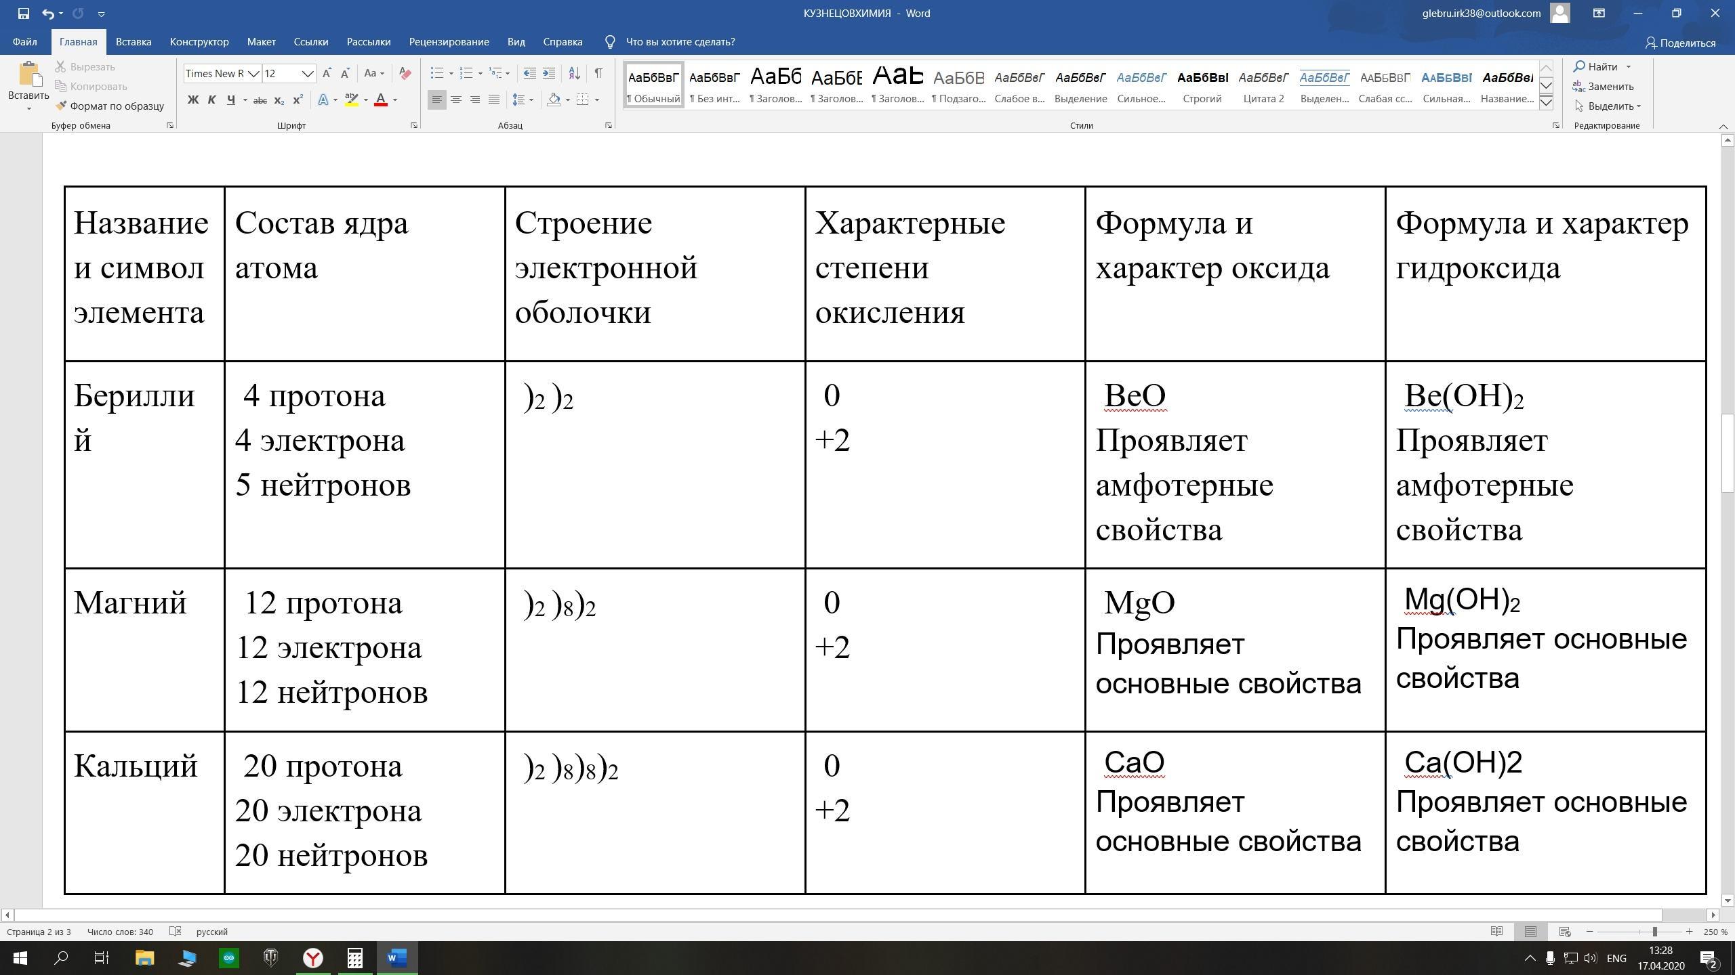Screen dimensions: 1735x975
Task: Click numbered list icon
Action: coord(466,73)
